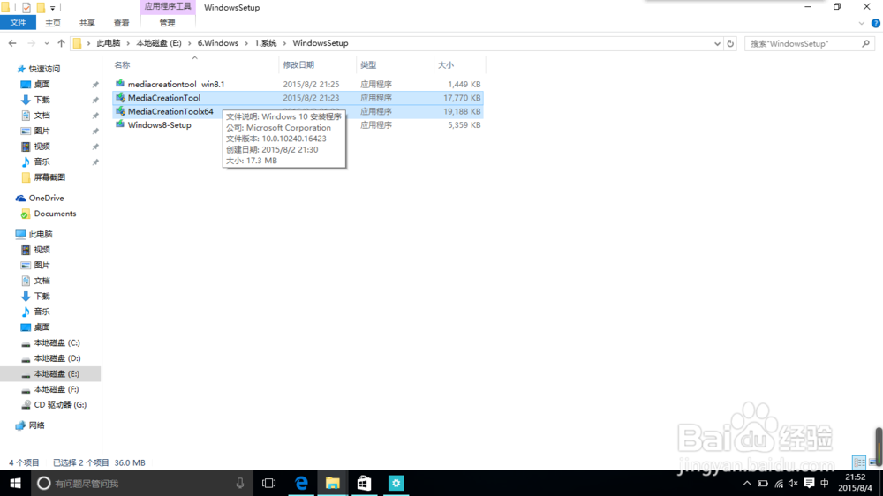Open recent locations dropdown arrow
The height and width of the screenshot is (496, 883).
coord(46,43)
